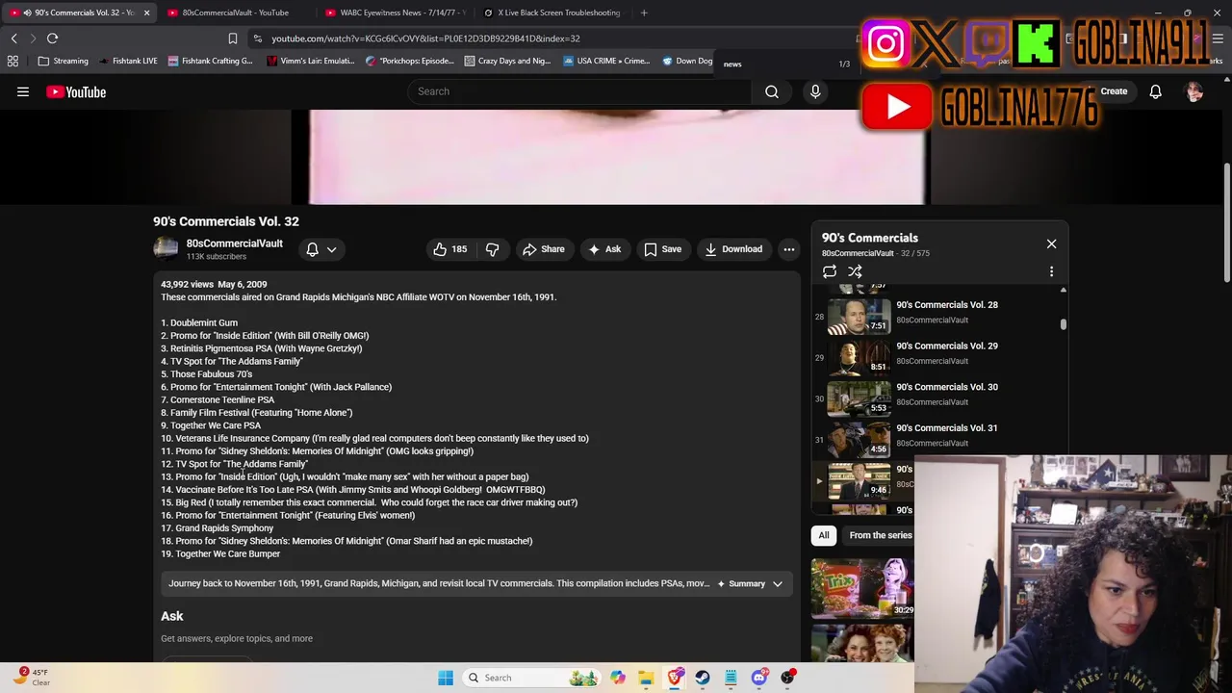
Task: Expand the AI Summary chevron
Action: [778, 583]
